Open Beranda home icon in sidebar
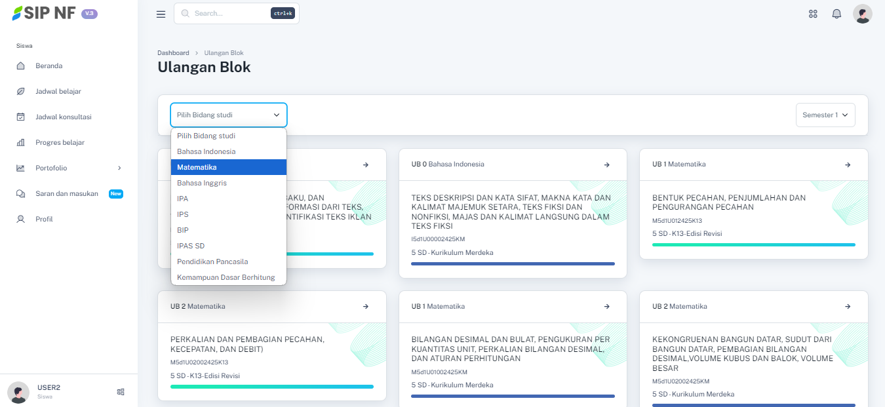 tap(21, 66)
